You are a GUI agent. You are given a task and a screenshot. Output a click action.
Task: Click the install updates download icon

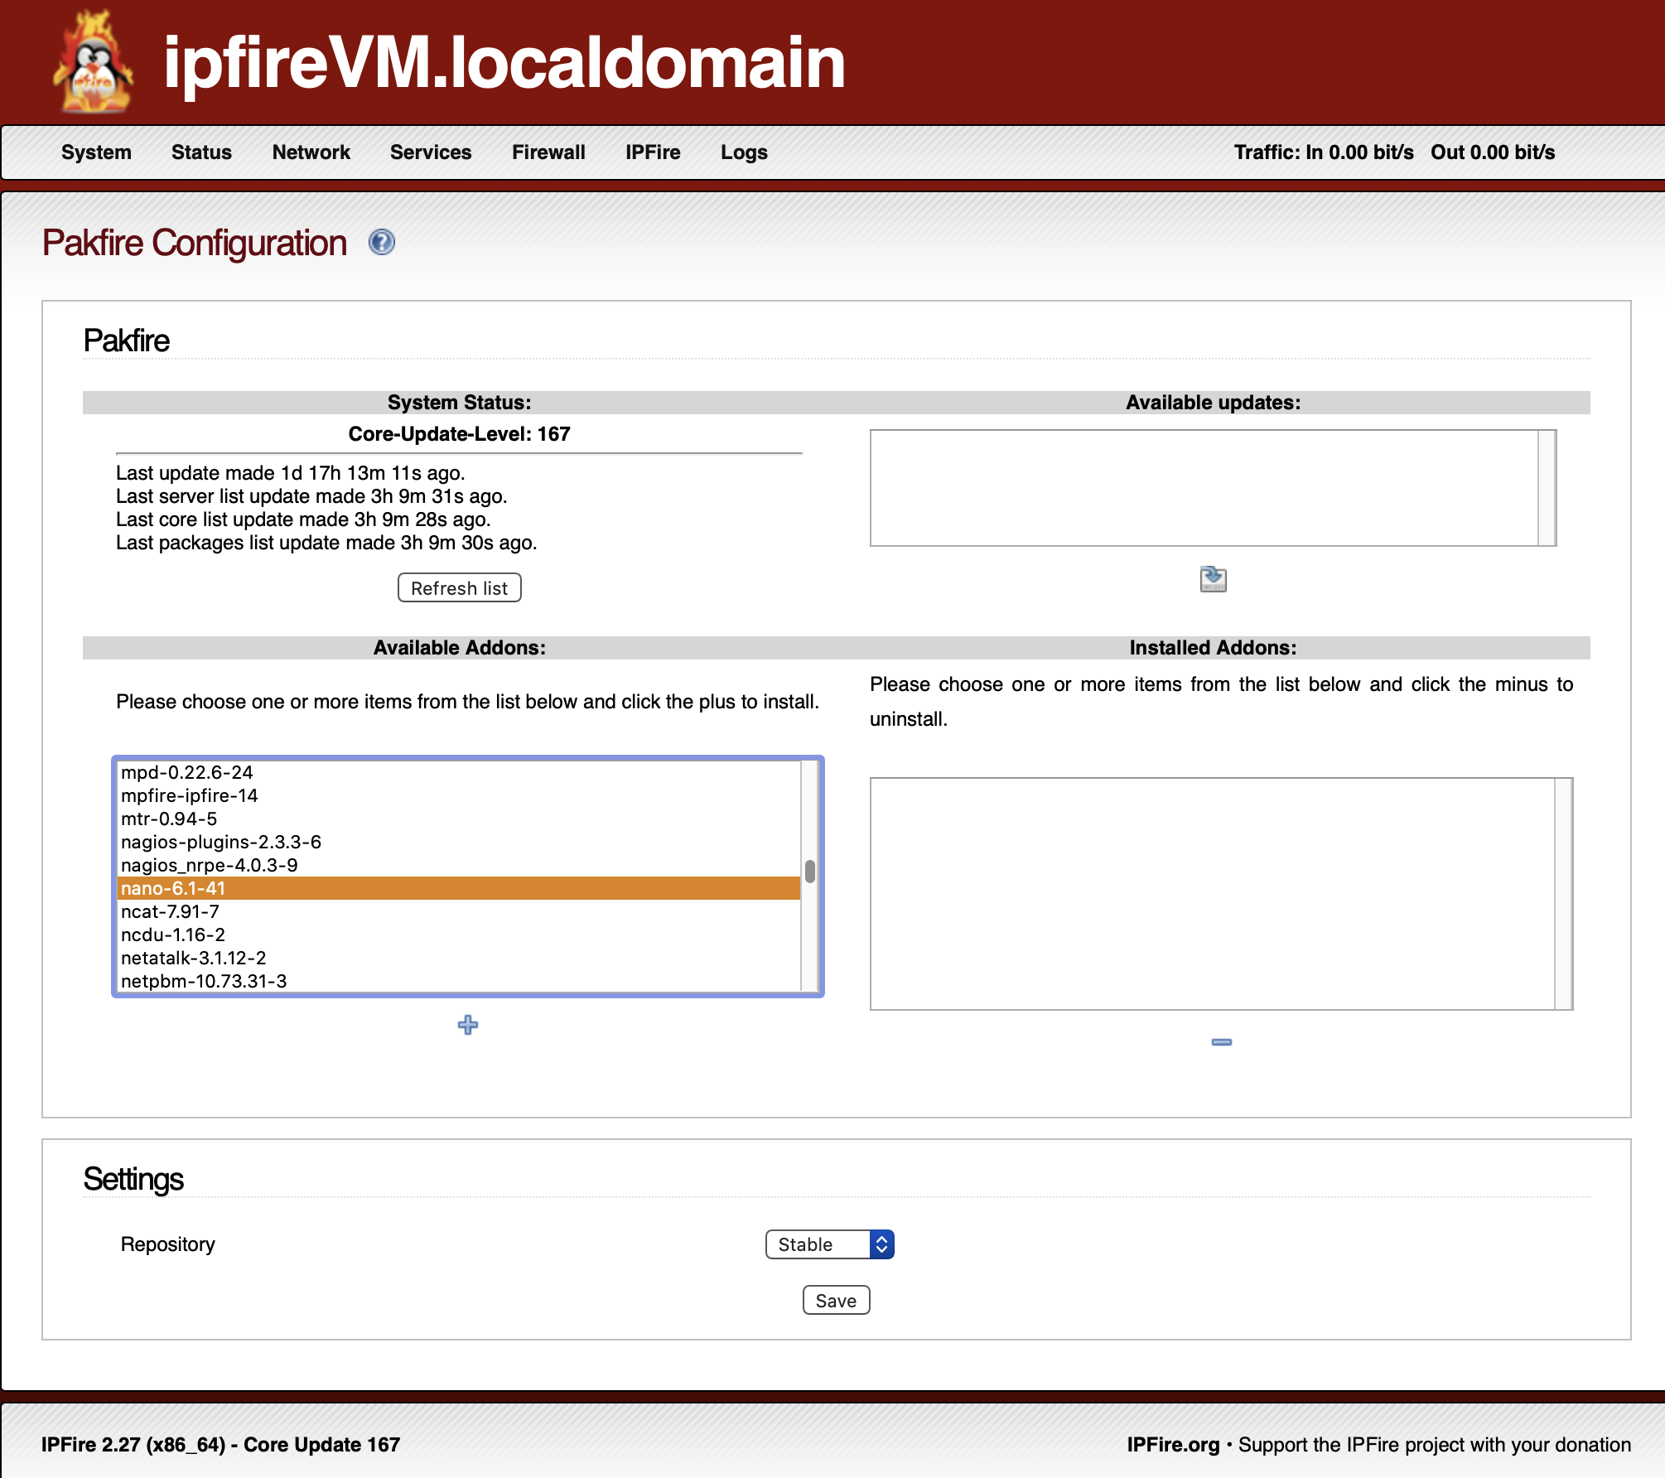1213,579
